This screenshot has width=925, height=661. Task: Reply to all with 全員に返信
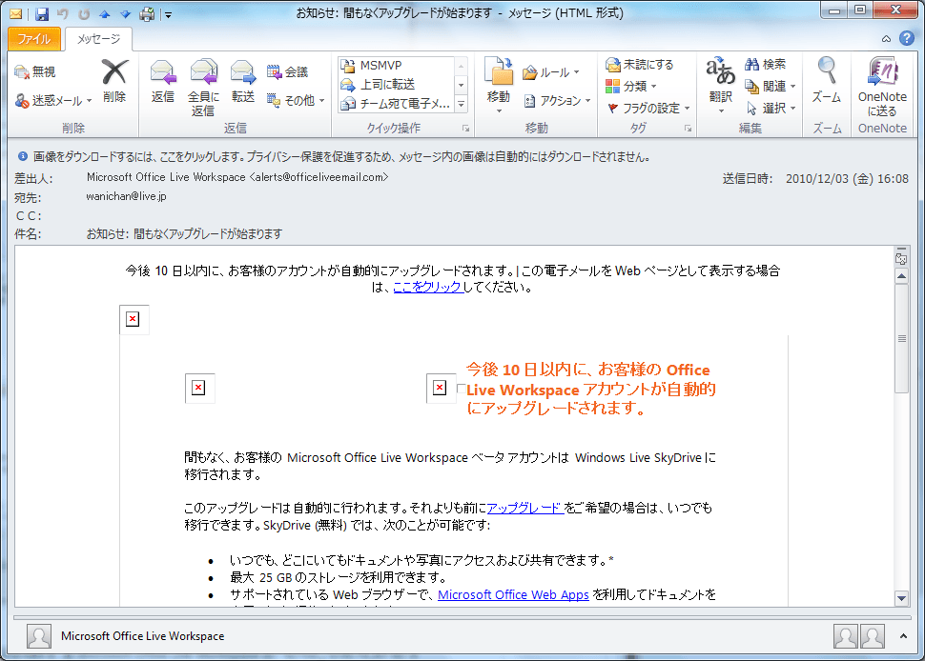coord(203,88)
